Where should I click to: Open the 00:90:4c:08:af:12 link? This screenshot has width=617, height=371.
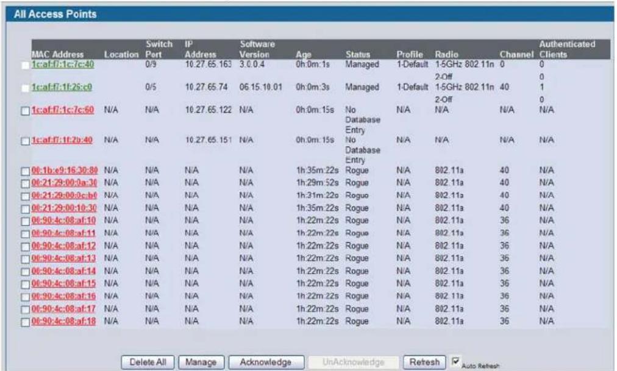tap(64, 246)
